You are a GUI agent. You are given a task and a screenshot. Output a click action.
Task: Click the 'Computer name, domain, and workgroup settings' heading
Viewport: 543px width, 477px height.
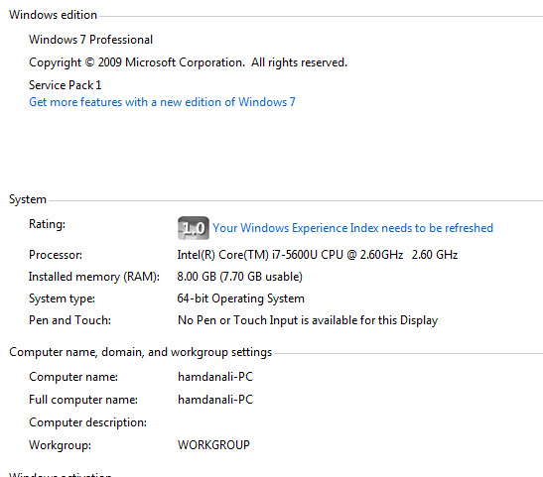click(x=141, y=352)
